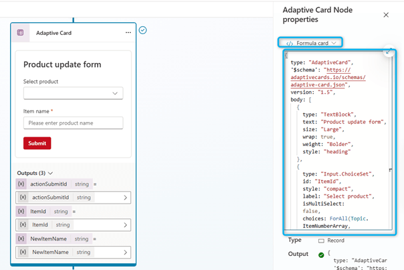Open the ItemId variable picker arrow

click(x=125, y=225)
